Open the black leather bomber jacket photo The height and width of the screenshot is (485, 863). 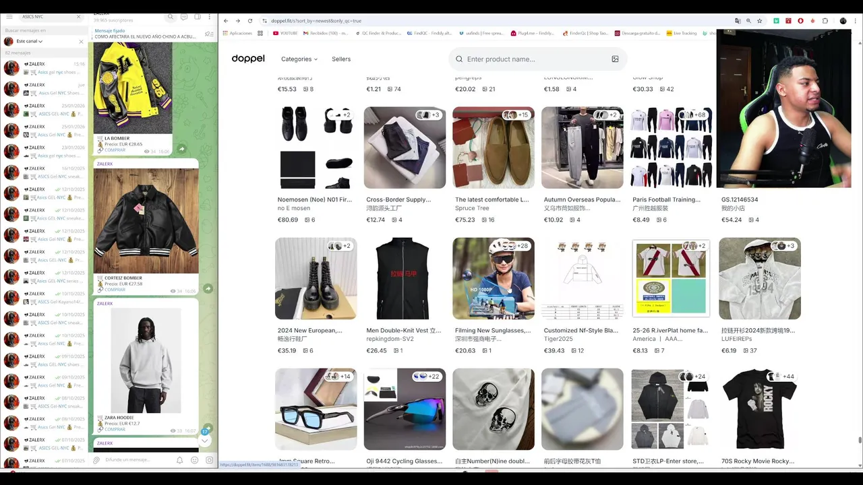tap(146, 220)
